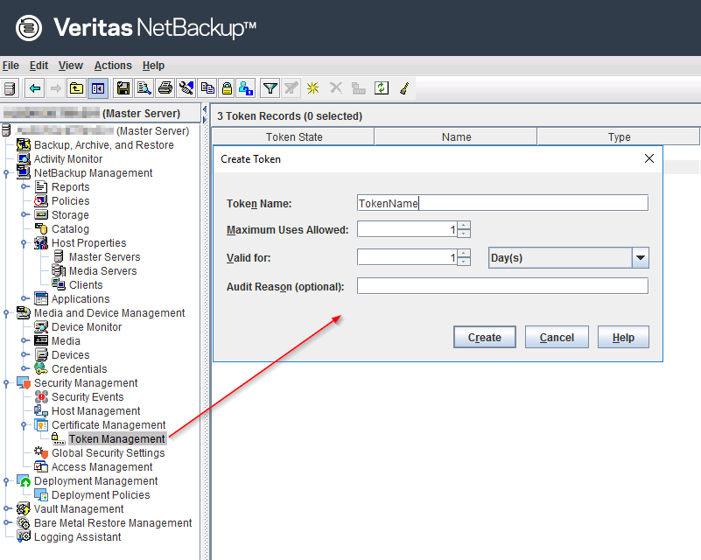Click the Print toolbar icon
This screenshot has width=701, height=560.
point(165,88)
